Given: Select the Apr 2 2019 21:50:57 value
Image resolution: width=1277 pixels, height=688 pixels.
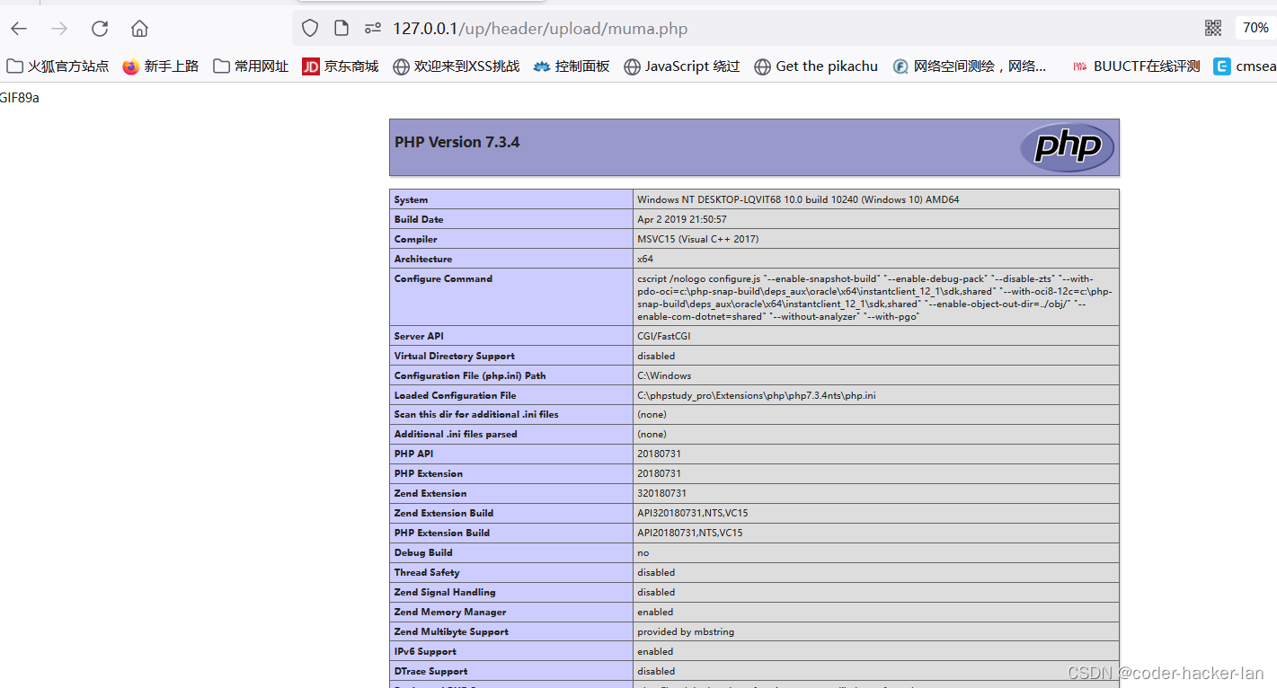Looking at the screenshot, I should tap(682, 219).
